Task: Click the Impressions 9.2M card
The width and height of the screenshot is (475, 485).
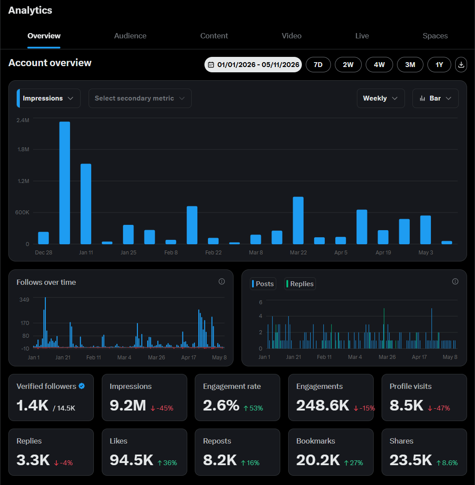Action: point(145,397)
